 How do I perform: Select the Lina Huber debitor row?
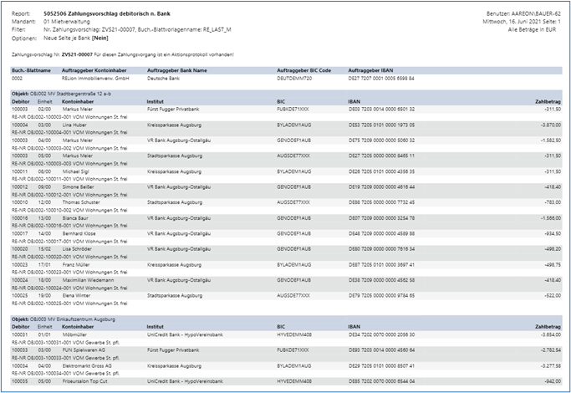(x=74, y=124)
